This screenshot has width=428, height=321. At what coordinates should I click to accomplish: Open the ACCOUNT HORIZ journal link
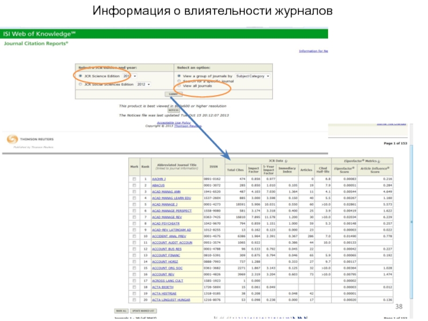pyautogui.click(x=165, y=262)
